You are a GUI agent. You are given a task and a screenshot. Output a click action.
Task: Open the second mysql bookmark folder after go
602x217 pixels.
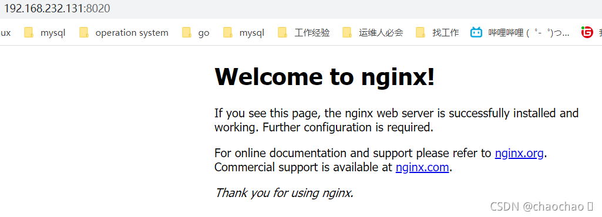tap(243, 33)
